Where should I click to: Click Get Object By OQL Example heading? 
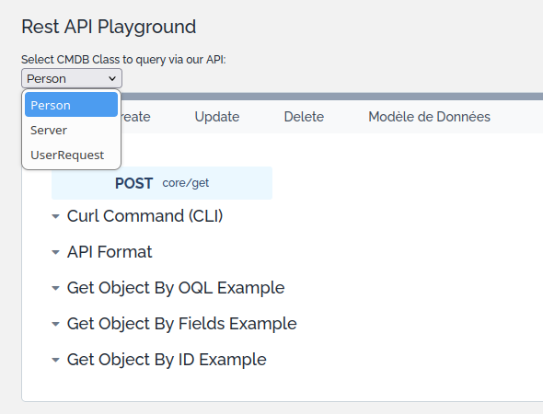click(x=176, y=288)
